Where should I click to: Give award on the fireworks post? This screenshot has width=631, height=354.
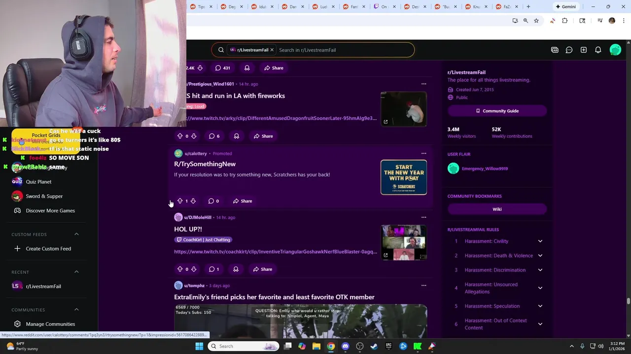pos(236,136)
